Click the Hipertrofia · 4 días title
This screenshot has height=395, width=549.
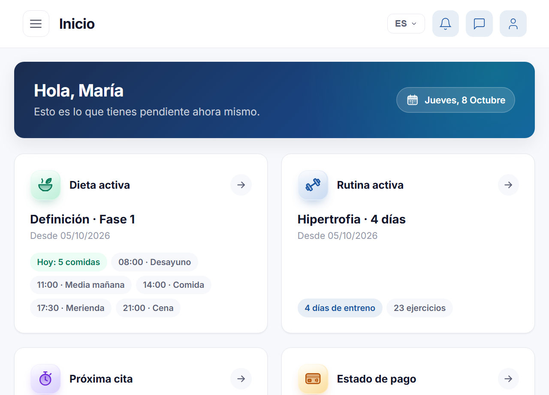pyautogui.click(x=352, y=220)
